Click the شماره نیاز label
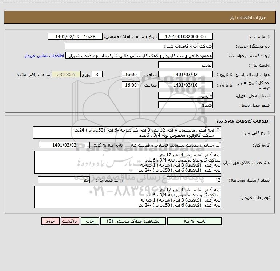This screenshot has width=280, height=271. point(260,37)
